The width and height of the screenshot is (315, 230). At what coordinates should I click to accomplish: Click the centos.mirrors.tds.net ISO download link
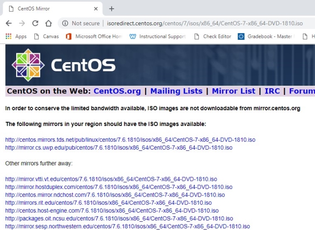pos(130,140)
